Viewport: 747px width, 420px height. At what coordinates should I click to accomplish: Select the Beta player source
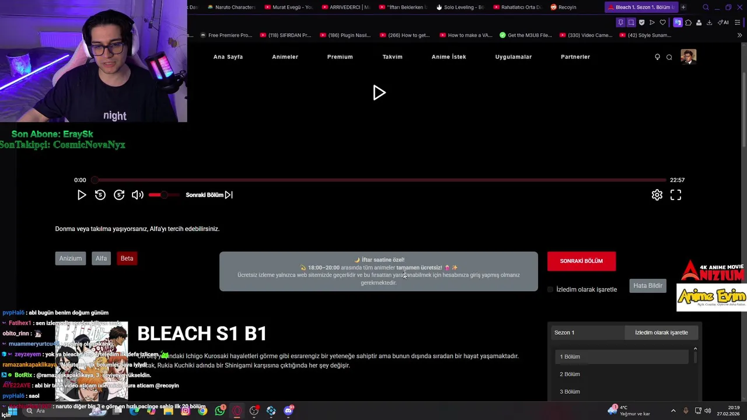[127, 258]
